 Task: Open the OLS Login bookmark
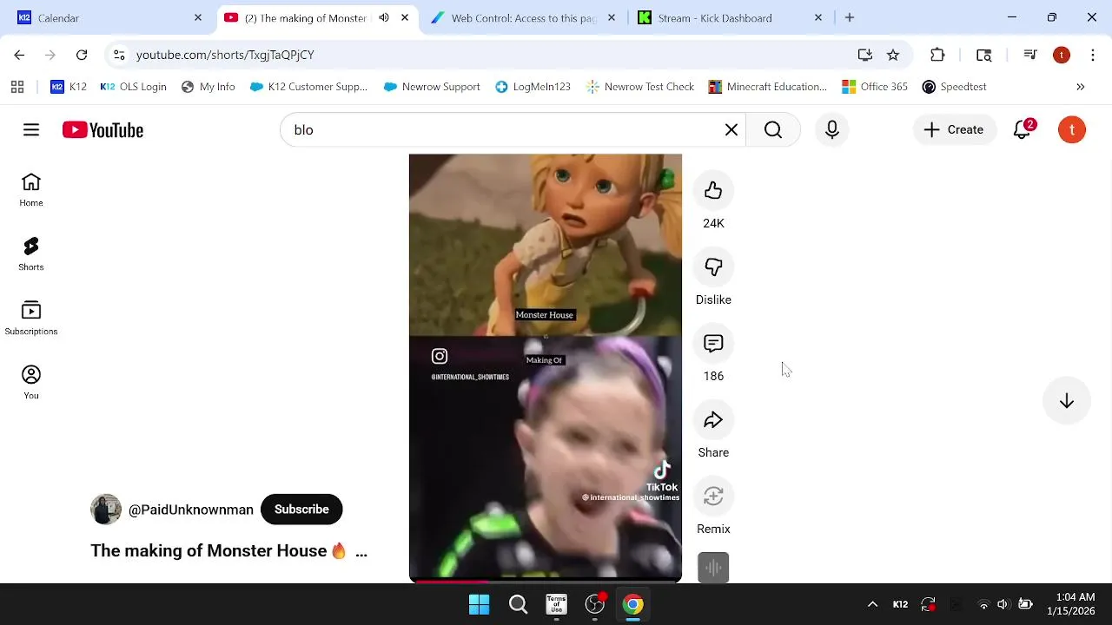point(133,87)
